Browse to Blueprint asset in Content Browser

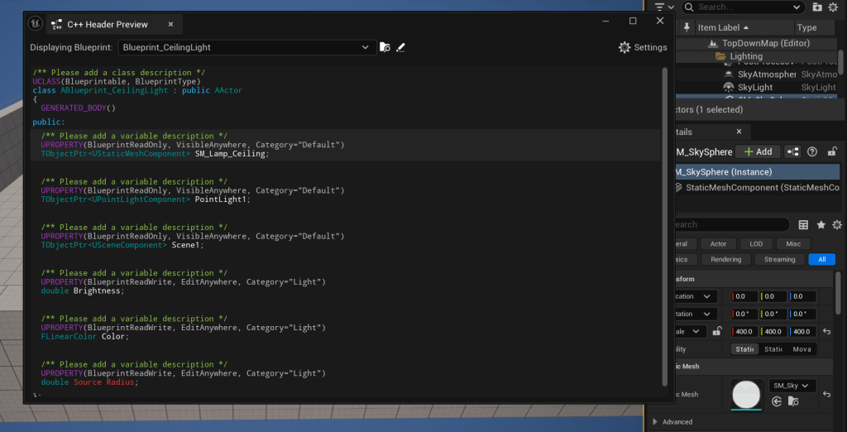[385, 48]
